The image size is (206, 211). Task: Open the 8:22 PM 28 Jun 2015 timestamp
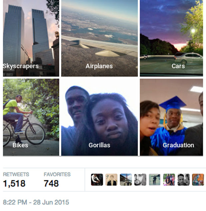(36, 202)
